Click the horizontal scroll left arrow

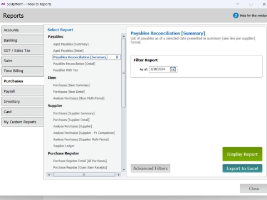[x=49, y=174]
